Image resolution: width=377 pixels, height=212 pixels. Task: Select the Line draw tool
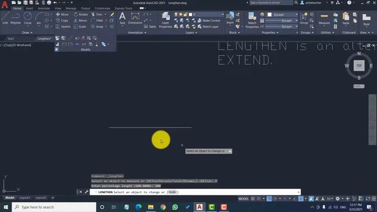[x=5, y=18]
